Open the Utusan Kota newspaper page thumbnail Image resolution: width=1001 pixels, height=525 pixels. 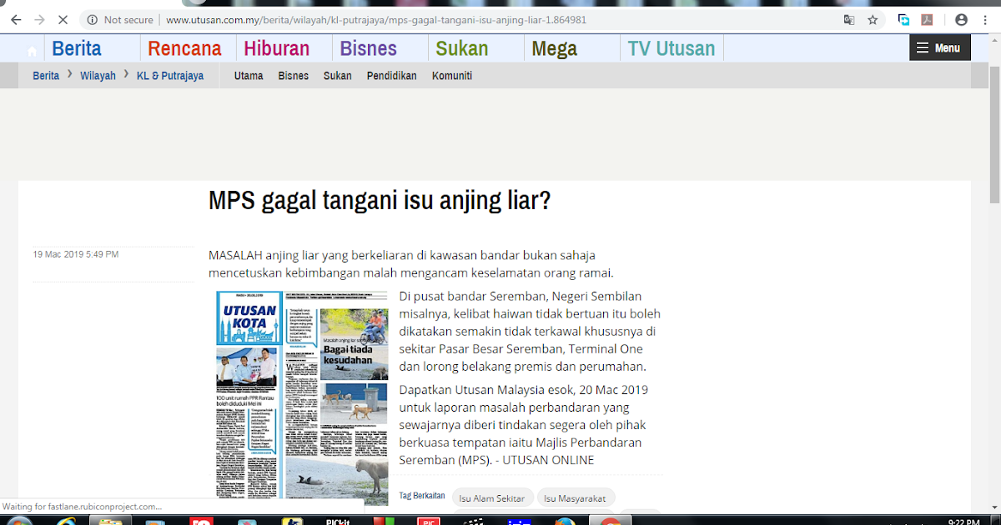302,395
